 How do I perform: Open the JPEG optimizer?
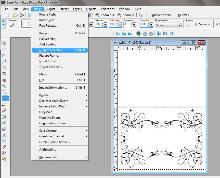point(118,33)
